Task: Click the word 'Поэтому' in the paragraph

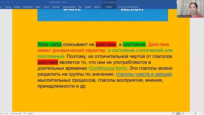Action: point(76,56)
